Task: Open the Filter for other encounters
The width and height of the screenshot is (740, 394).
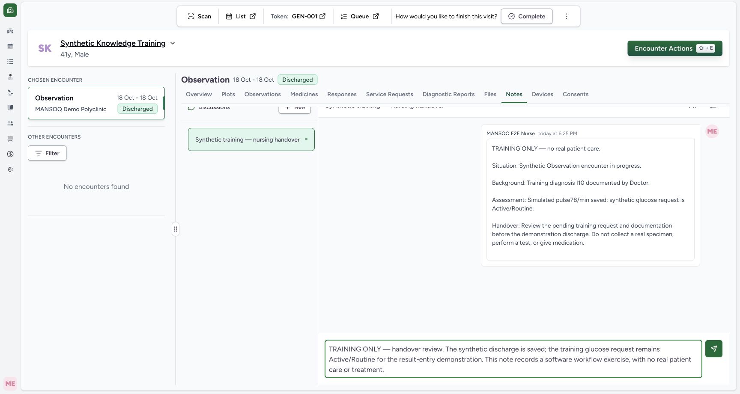Action: tap(47, 153)
